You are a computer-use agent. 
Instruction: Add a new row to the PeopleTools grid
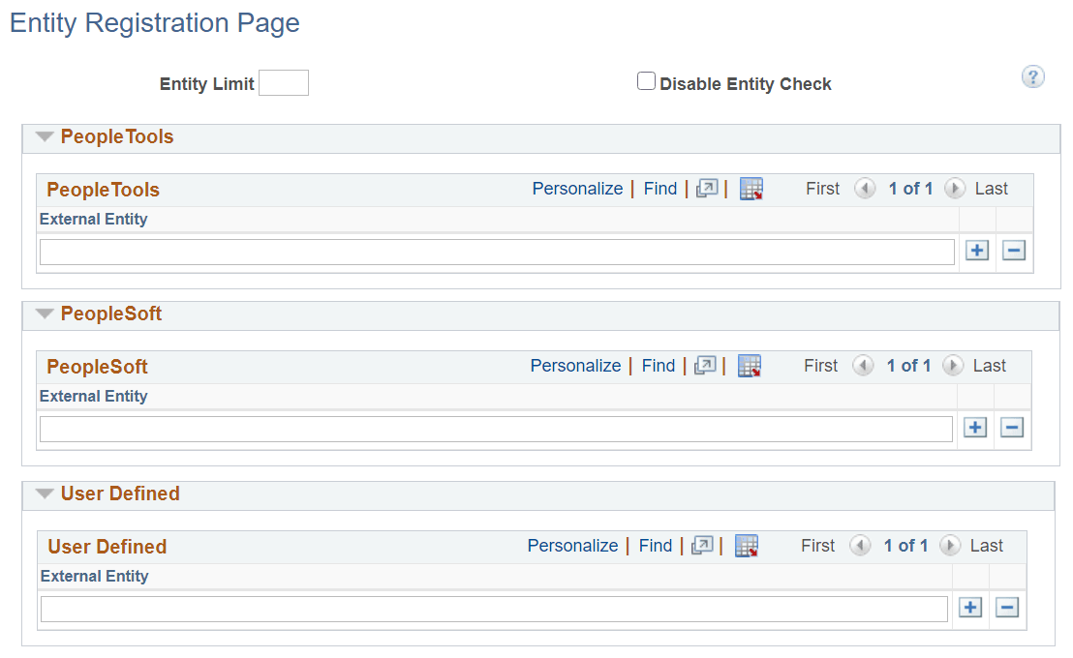[x=976, y=251]
